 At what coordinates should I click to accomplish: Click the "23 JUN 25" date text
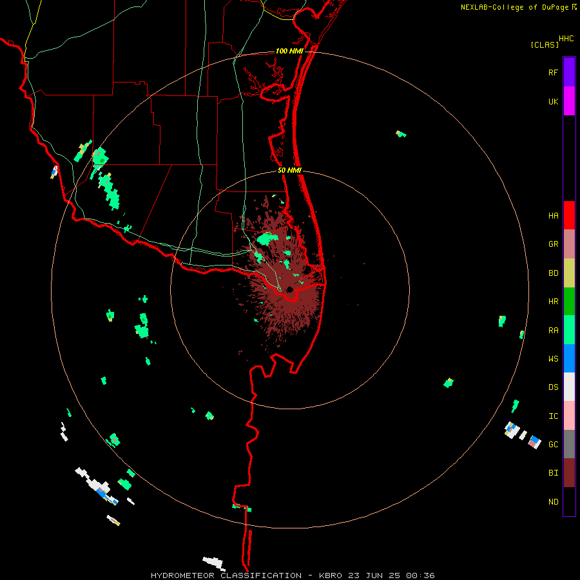pyautogui.click(x=374, y=575)
